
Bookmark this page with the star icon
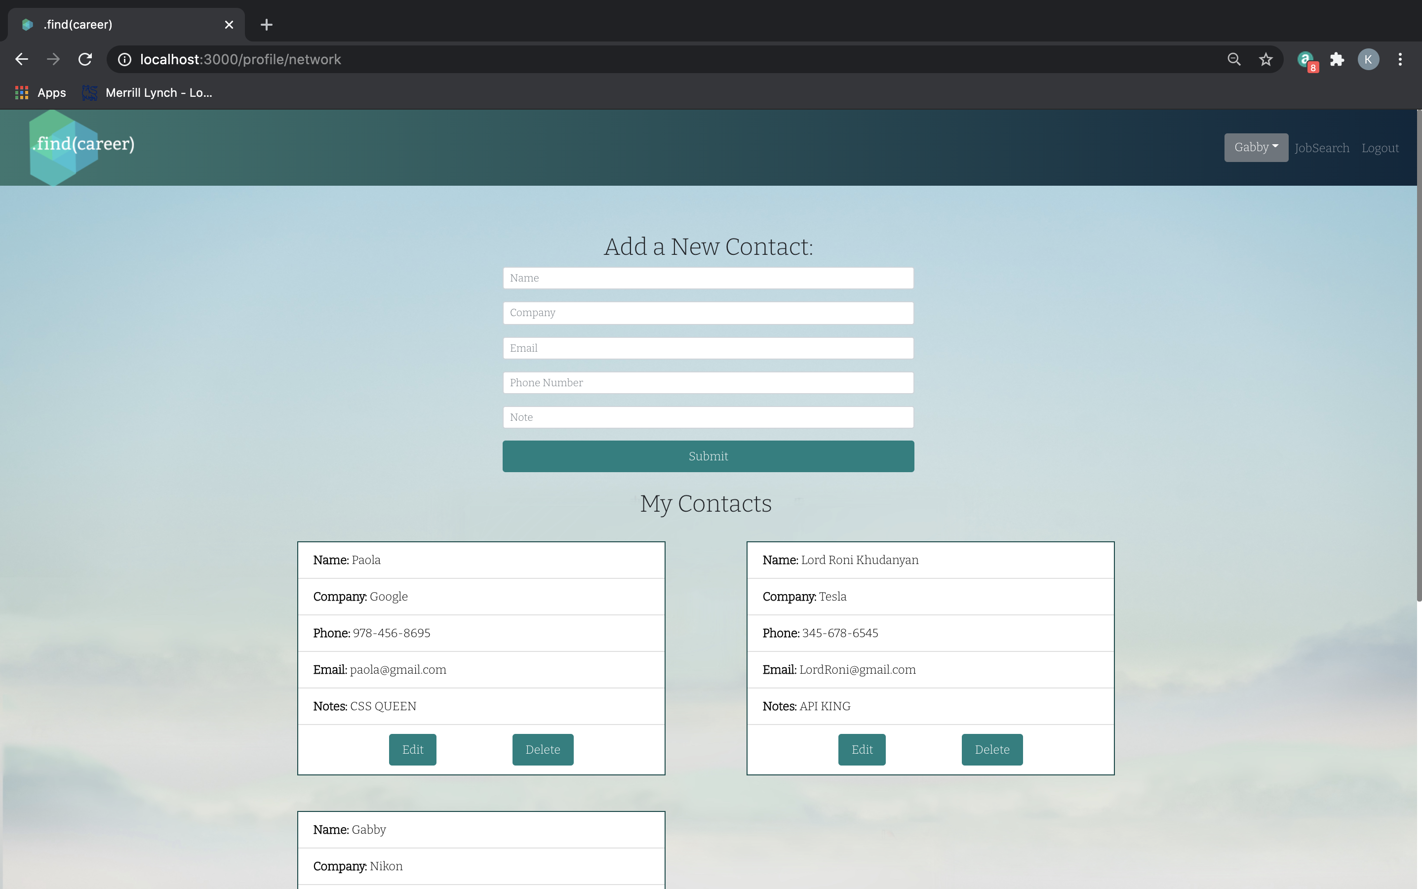click(1265, 59)
